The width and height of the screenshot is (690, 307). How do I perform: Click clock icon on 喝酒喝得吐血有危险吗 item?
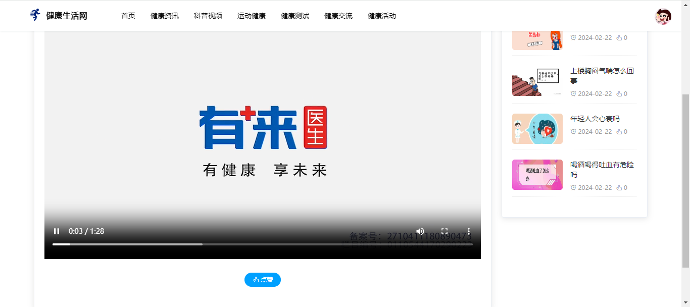(573, 187)
